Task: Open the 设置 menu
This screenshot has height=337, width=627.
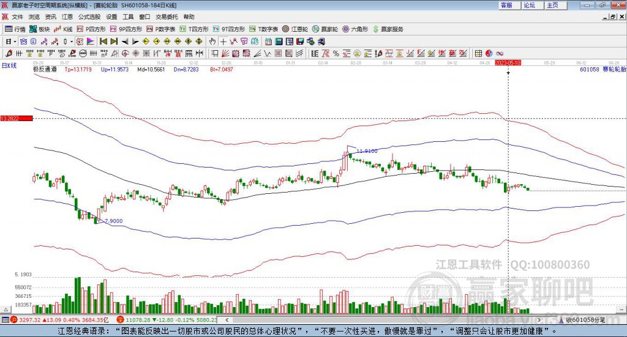Action: (111, 17)
